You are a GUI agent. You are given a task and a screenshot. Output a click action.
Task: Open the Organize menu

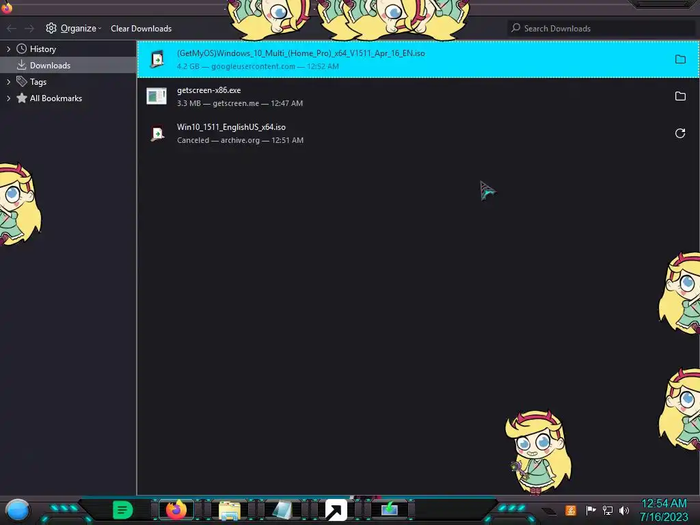point(74,29)
